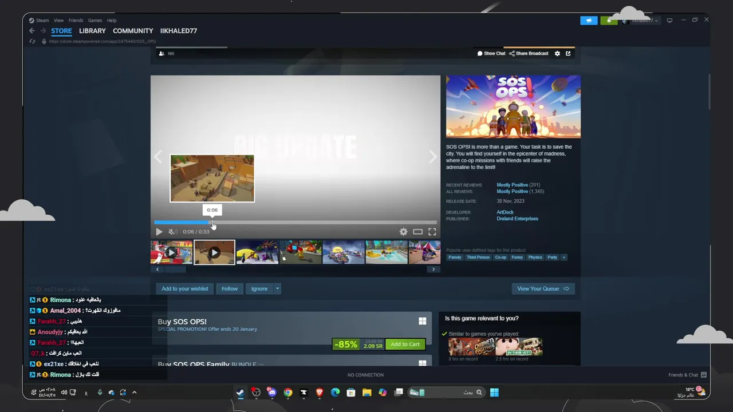Open Chained Together similar game thumbnail
Viewport: 733px width, 412px height.
click(471, 346)
